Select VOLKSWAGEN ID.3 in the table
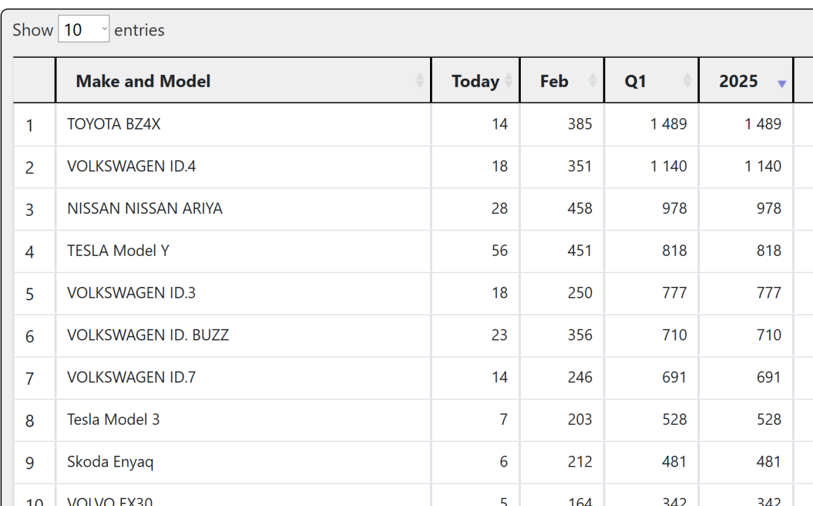 click(131, 293)
